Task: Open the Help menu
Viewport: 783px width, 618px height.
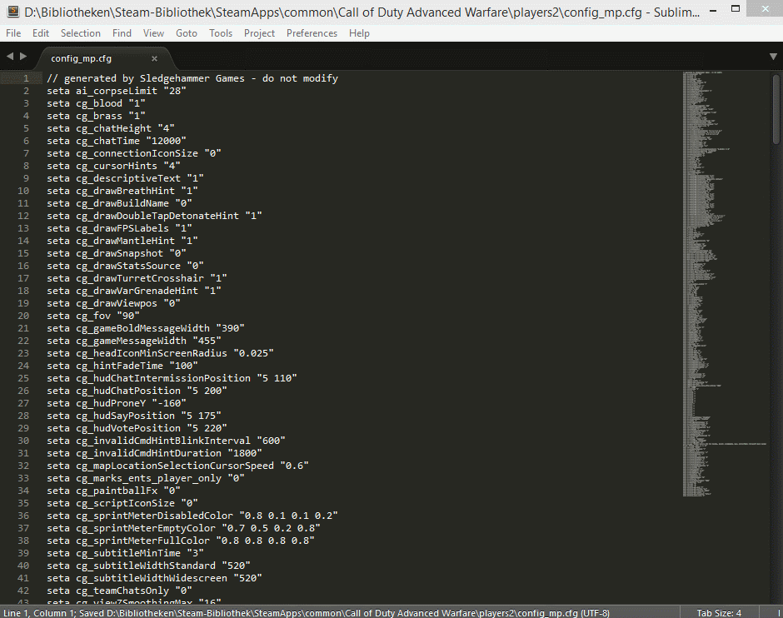Action: click(x=359, y=33)
